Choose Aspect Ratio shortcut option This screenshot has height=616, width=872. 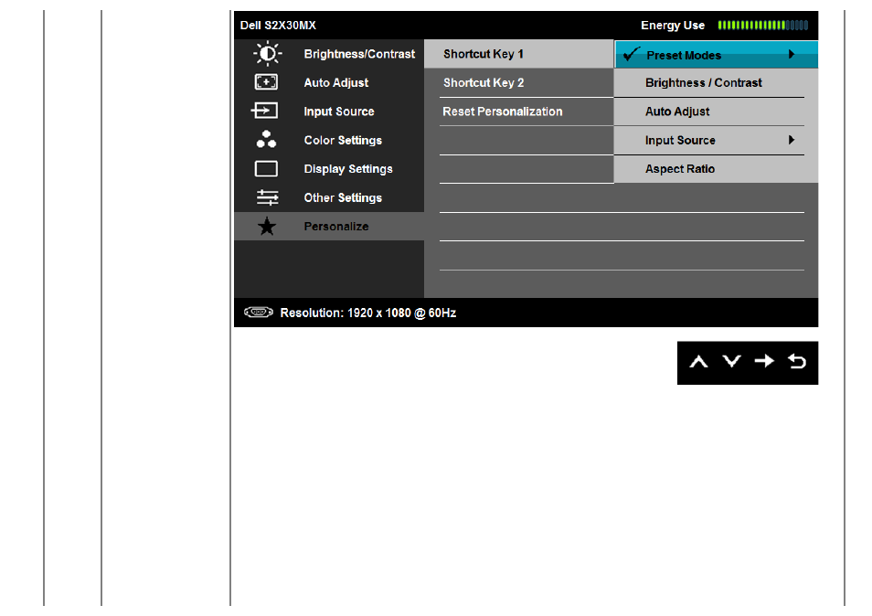(x=679, y=169)
